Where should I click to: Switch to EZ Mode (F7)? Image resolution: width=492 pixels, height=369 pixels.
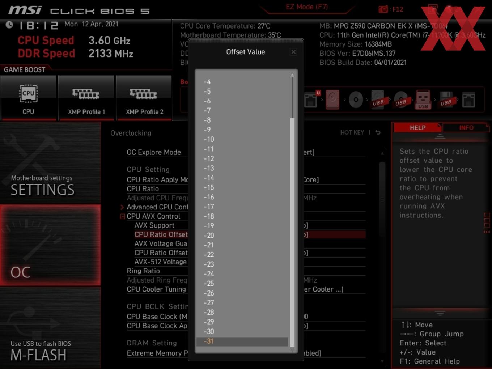(307, 7)
